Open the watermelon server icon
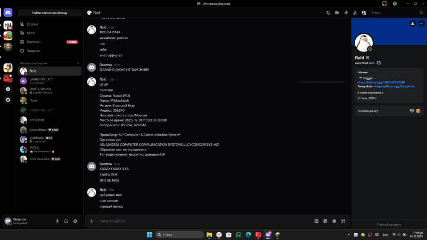This screenshot has height=240, width=427. 8,36
